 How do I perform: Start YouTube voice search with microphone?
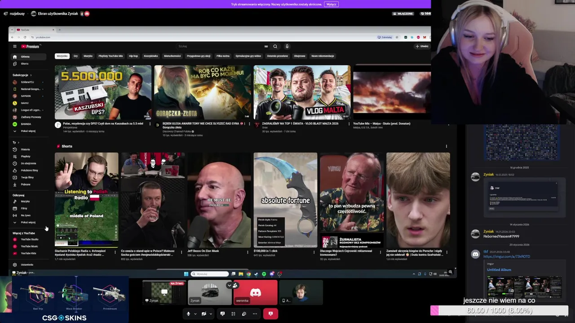tap(287, 46)
